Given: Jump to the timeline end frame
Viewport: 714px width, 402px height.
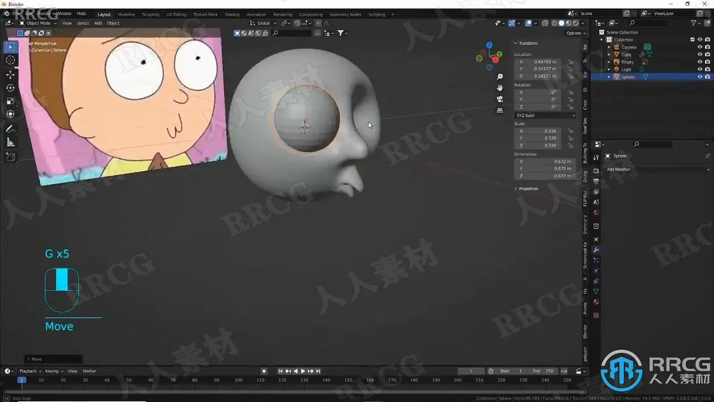Looking at the screenshot, I should 318,371.
